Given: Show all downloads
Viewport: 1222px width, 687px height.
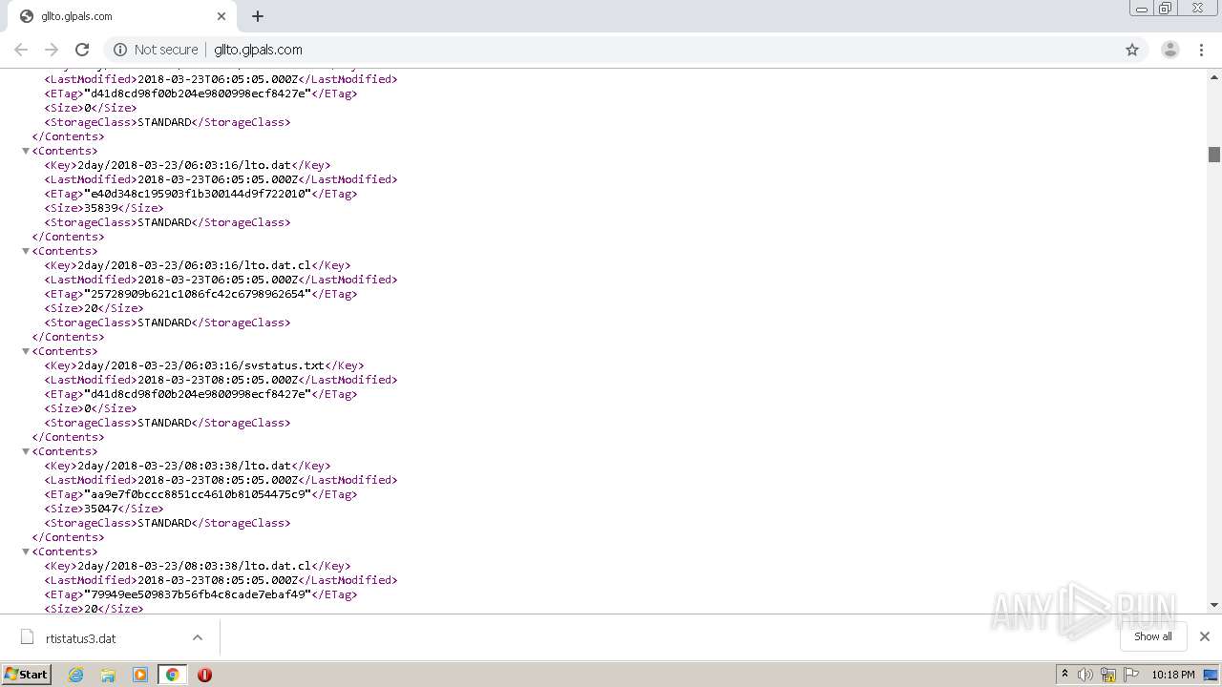Looking at the screenshot, I should [1152, 636].
